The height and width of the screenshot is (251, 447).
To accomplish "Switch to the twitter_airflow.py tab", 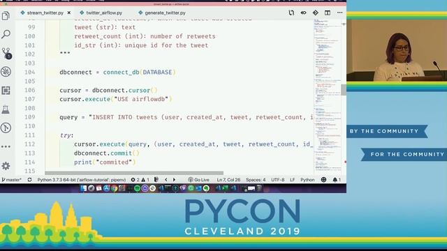I will click(104, 13).
